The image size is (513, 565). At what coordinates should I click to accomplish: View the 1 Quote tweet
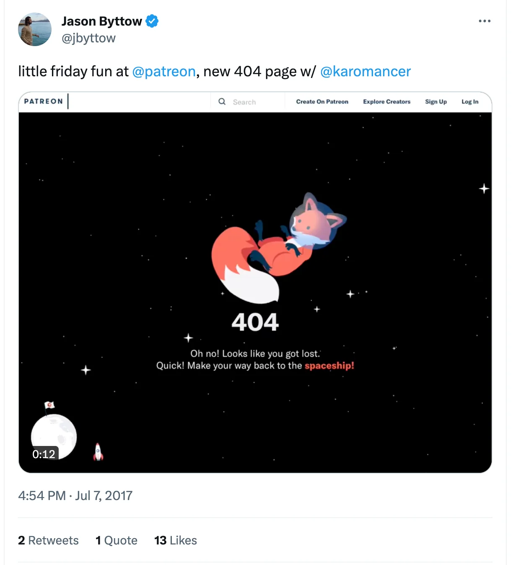[116, 540]
